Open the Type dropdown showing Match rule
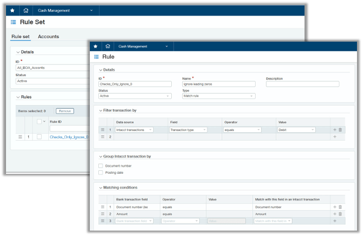363x236 pixels. (219, 96)
